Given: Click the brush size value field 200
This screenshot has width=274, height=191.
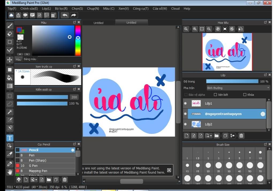Looking at the screenshot, I should tap(74, 97).
